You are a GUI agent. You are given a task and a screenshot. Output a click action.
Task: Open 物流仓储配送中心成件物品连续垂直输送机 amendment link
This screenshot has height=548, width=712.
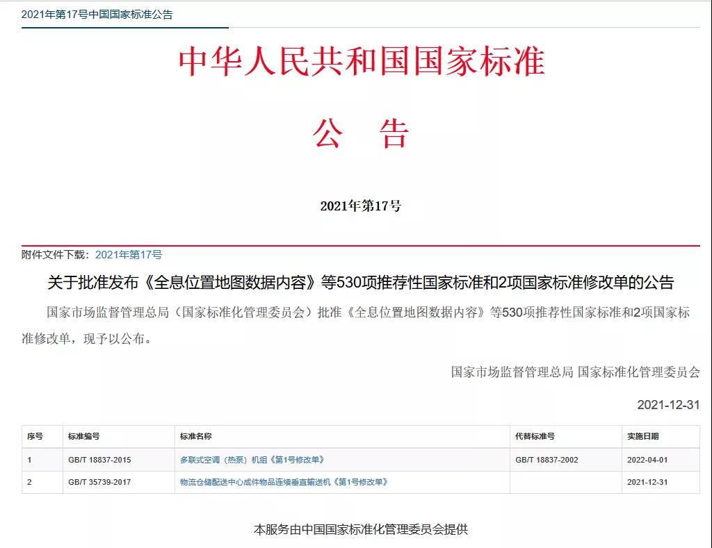point(283,482)
